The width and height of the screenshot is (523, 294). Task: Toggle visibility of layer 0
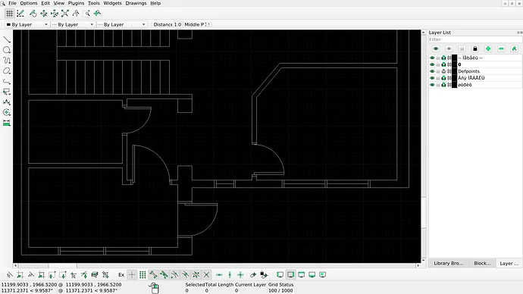pyautogui.click(x=432, y=64)
